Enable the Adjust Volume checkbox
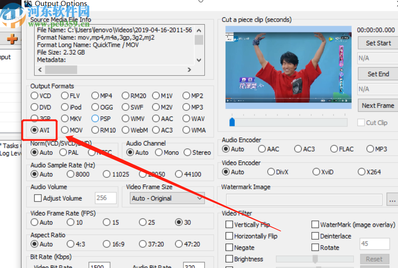Viewport: 398px width, 268px height. click(38, 198)
